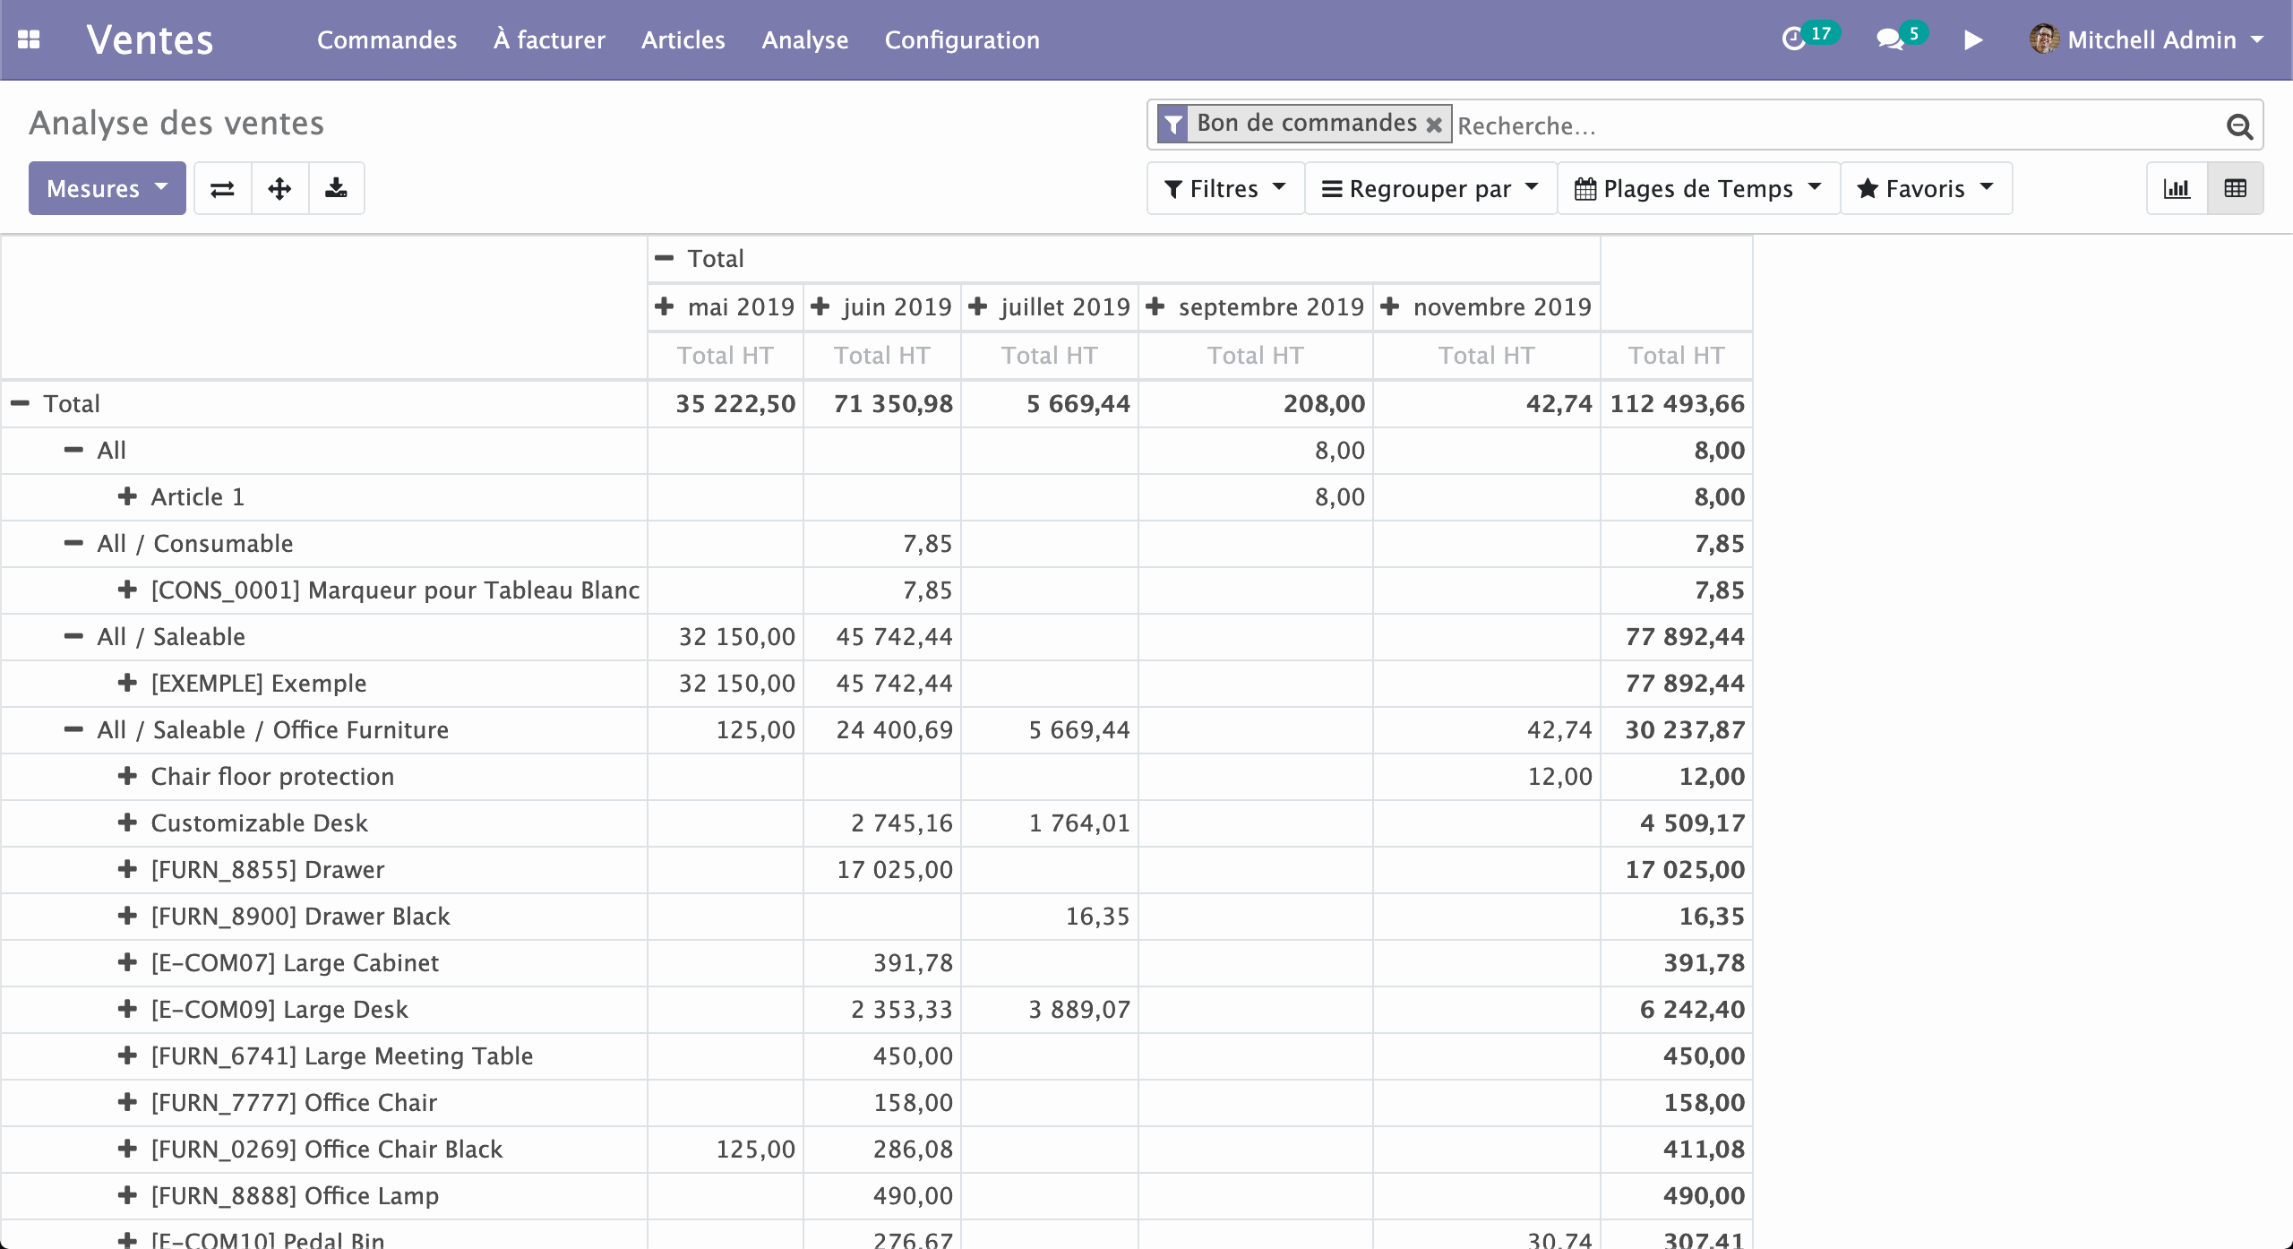The image size is (2293, 1249).
Task: Open activities clock notifications icon
Action: [1793, 39]
